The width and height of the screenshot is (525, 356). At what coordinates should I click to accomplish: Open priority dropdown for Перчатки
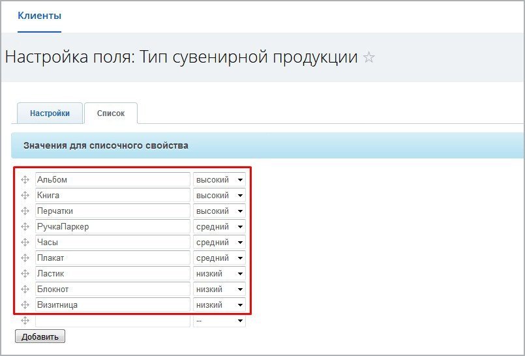tap(219, 211)
